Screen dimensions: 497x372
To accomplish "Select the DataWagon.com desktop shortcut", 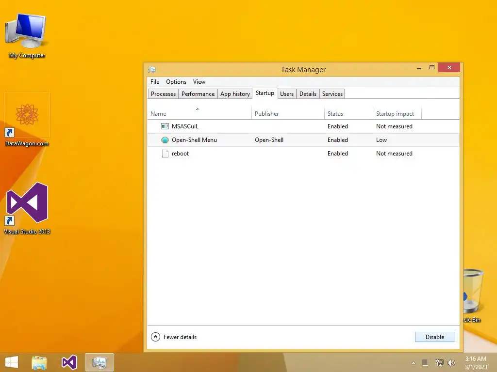I will (27, 120).
